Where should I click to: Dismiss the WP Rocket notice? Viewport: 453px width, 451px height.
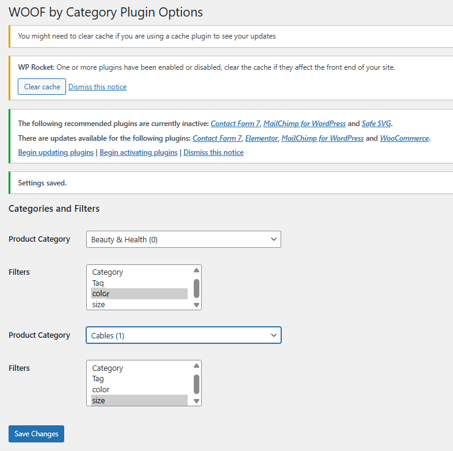[x=97, y=87]
